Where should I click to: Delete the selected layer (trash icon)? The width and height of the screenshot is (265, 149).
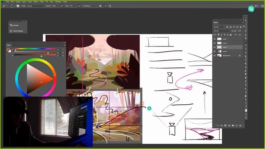pos(240,125)
